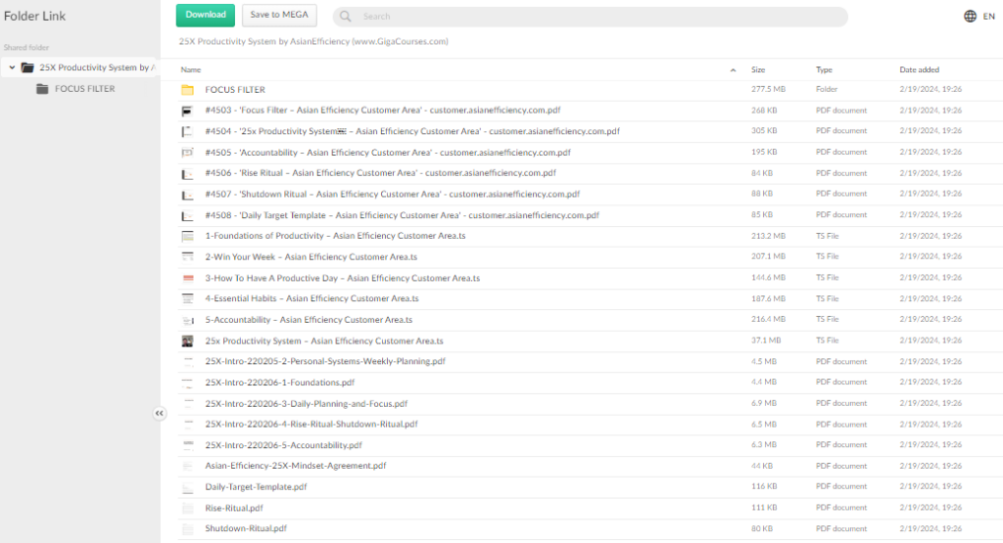This screenshot has height=543, width=1003.
Task: Sort by Date added column header
Action: [x=919, y=69]
